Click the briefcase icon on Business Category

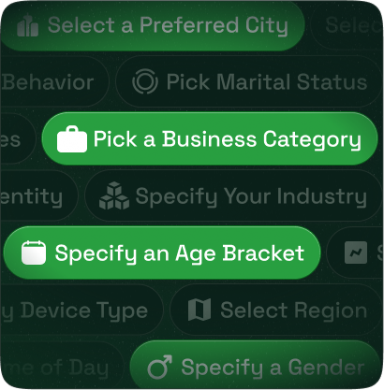tap(72, 139)
